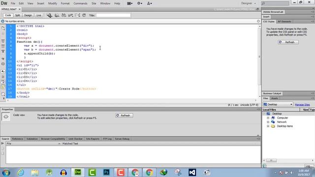Image resolution: width=315 pixels, height=177 pixels.
Task: Open File Explorer from the taskbar
Action: (x=35, y=173)
